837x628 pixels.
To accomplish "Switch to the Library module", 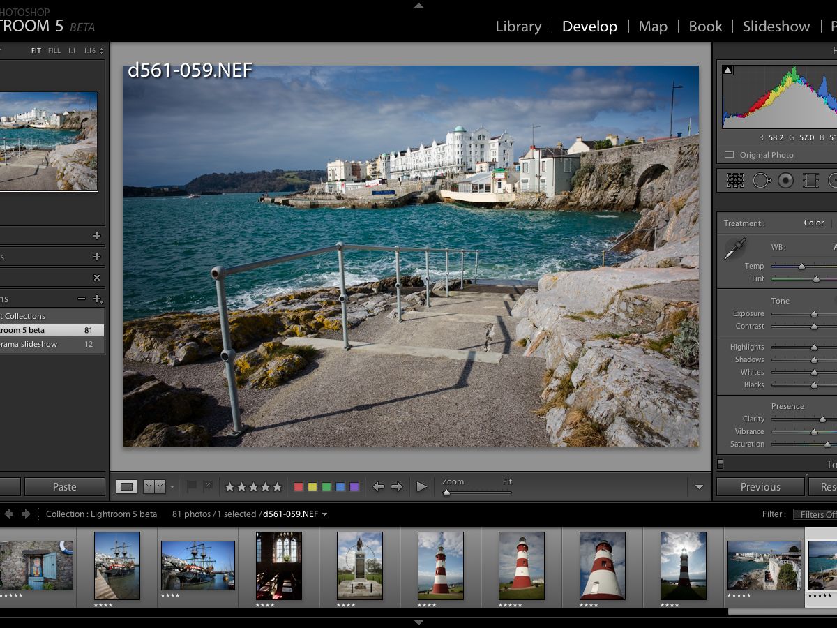I will click(x=518, y=27).
